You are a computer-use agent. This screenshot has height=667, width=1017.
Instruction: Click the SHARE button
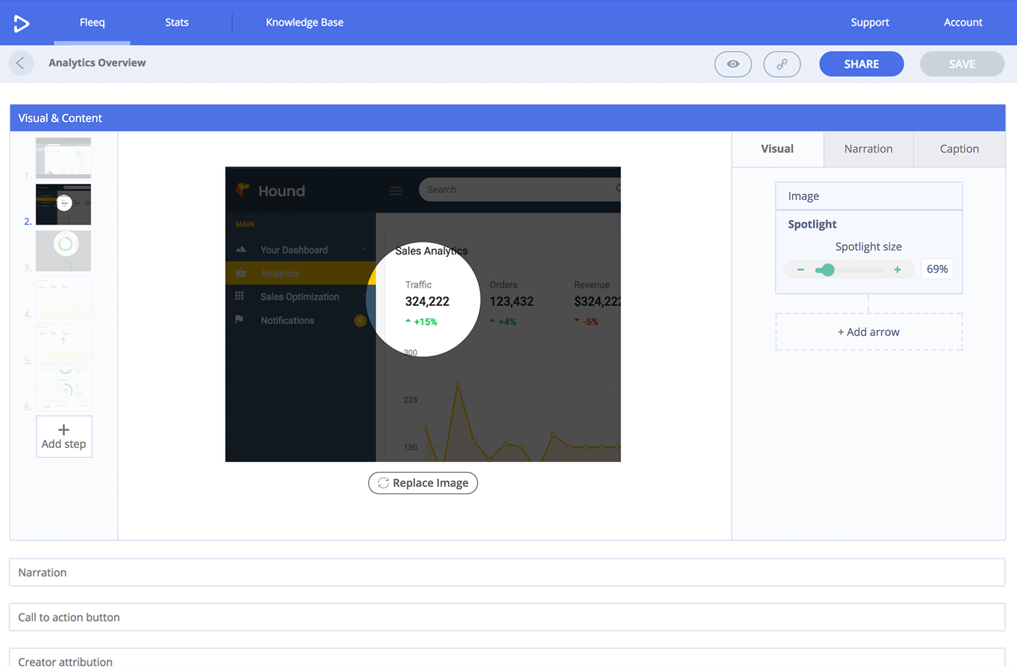[x=862, y=64]
